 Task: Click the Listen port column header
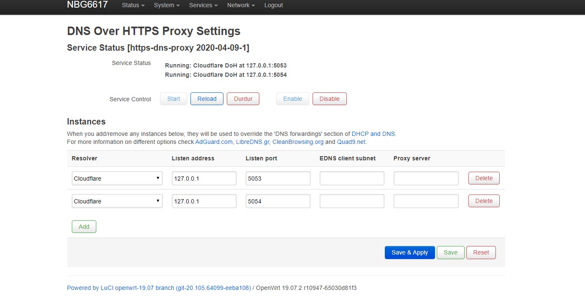261,158
